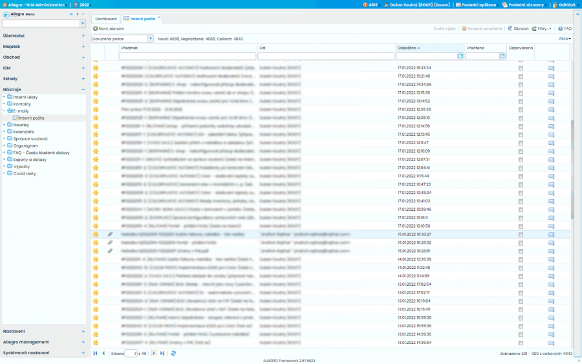Open the Doručená pošta folder dropdown
The height and width of the screenshot is (364, 582).
point(151,39)
